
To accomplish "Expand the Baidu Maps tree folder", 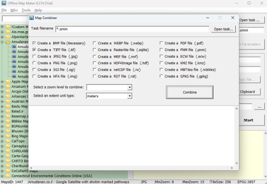I will coord(2,106).
